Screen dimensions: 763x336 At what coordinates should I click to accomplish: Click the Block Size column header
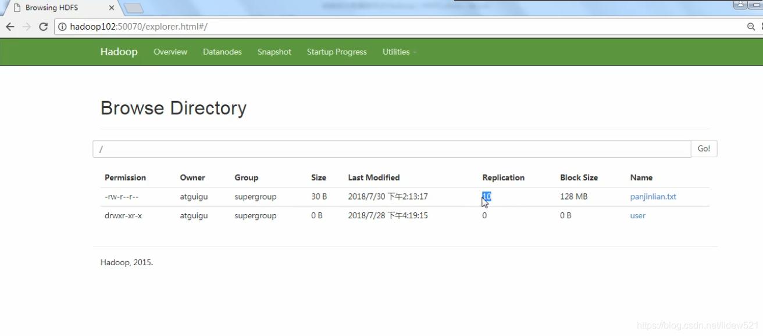[x=579, y=178]
